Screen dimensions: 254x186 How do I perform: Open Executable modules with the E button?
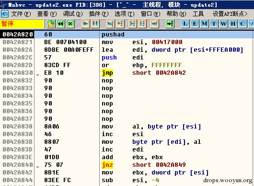(x=195, y=24)
